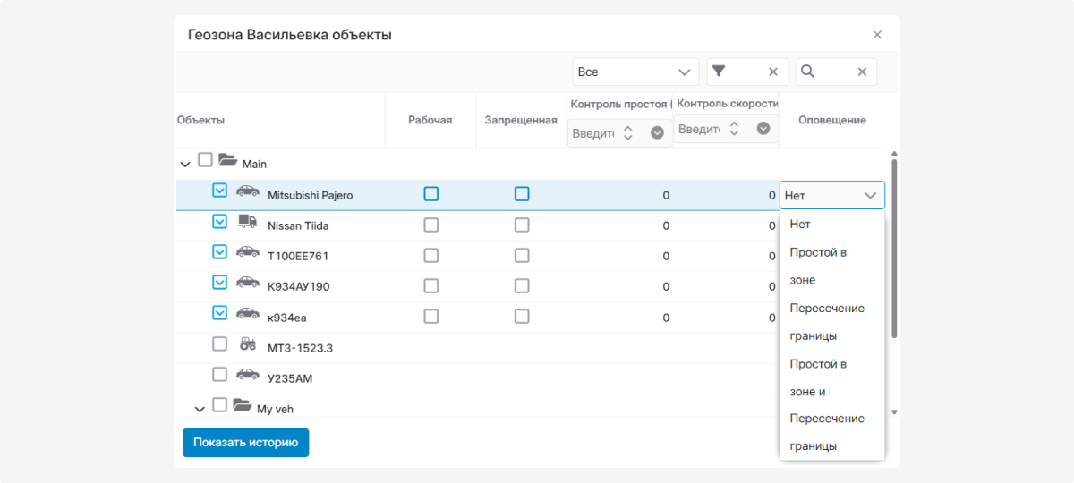This screenshot has height=483, width=1074.
Task: Collapse the Main group
Action: click(x=185, y=165)
